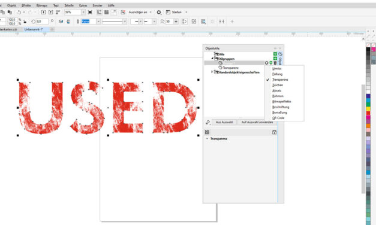Click the wrap text icon in property bar
The image size is (376, 225).
203,22
